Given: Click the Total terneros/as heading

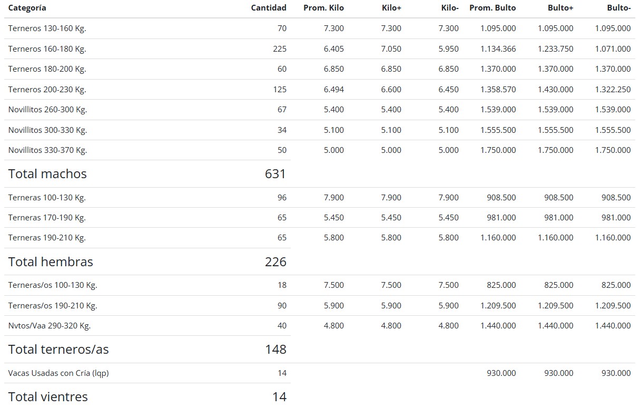Looking at the screenshot, I should click(58, 350).
